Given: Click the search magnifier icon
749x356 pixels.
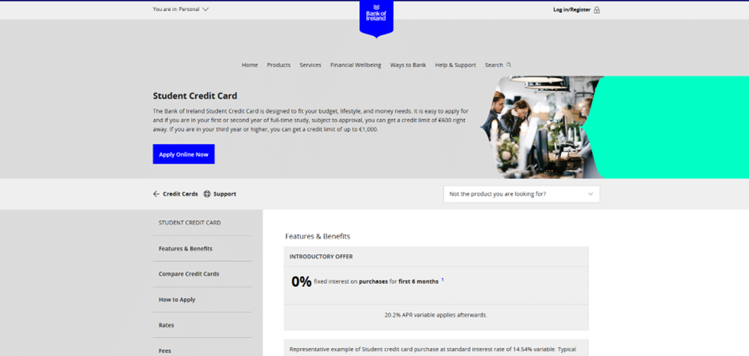Looking at the screenshot, I should pos(509,65).
